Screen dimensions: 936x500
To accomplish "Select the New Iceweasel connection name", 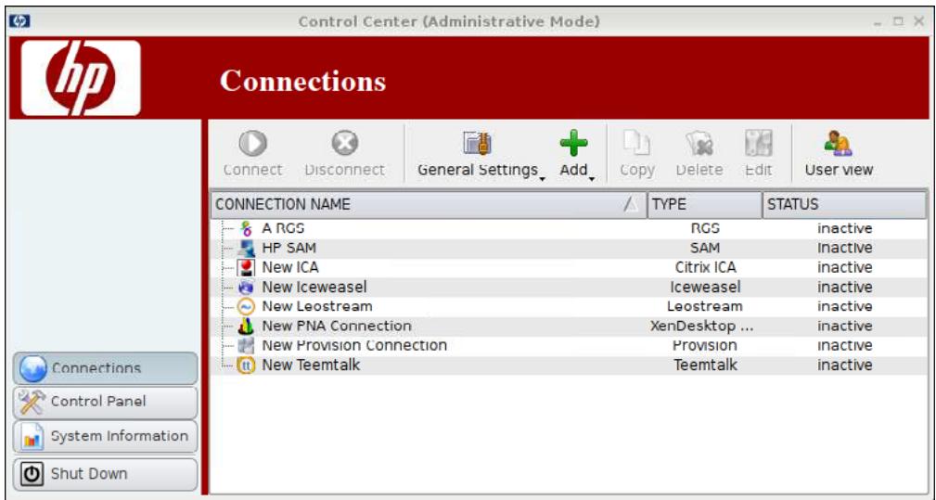I will click(x=314, y=287).
